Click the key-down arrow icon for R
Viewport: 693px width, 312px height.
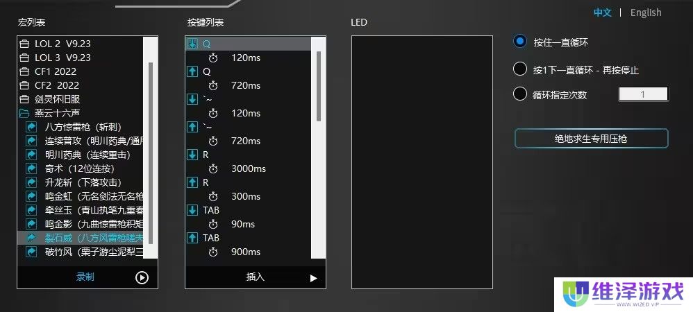pos(192,155)
